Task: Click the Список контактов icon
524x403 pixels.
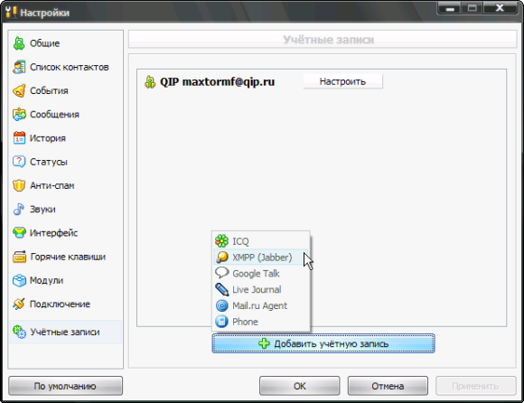Action: (x=19, y=67)
